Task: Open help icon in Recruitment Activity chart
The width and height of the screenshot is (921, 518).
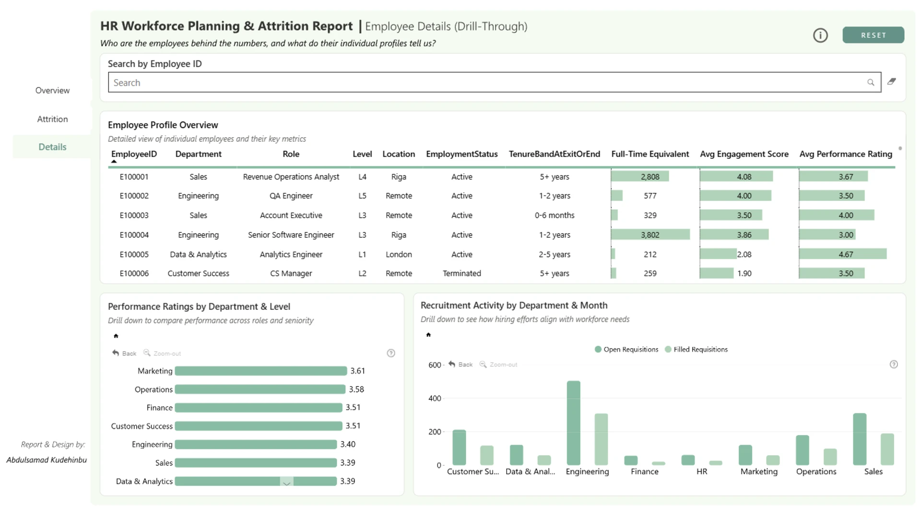Action: point(894,364)
